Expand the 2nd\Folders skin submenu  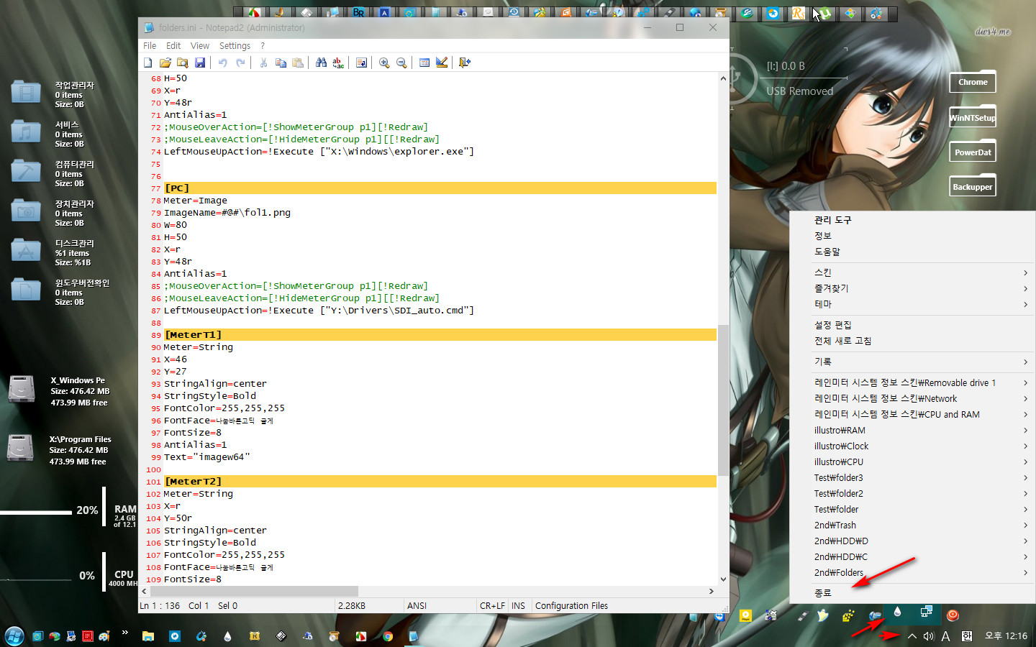coord(912,572)
